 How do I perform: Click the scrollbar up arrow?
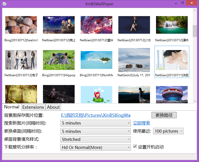[195, 10]
